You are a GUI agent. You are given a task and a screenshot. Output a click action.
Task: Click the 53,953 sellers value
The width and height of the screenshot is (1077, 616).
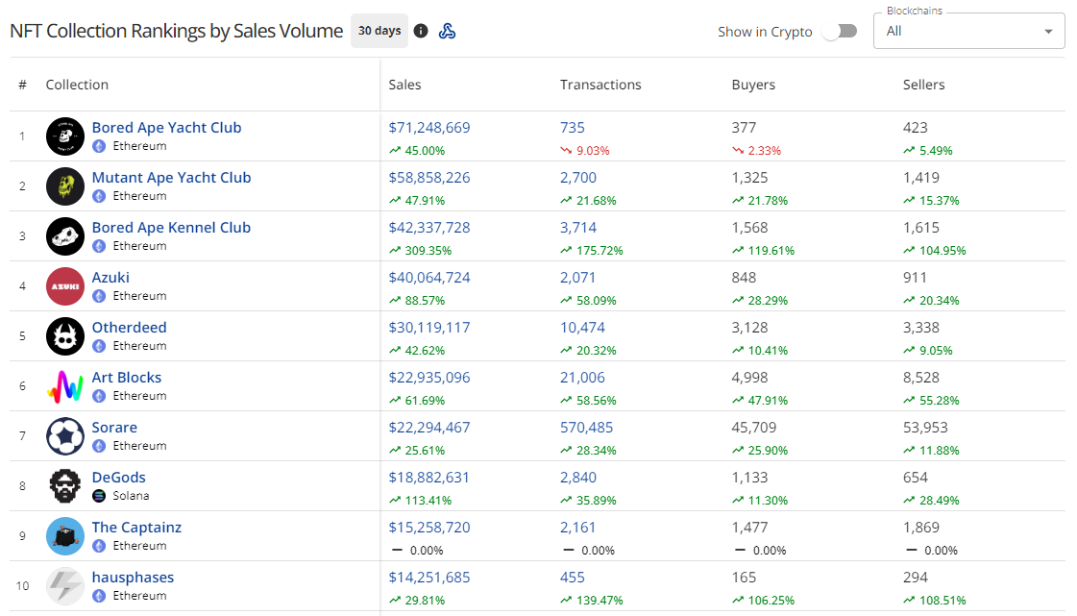(925, 427)
